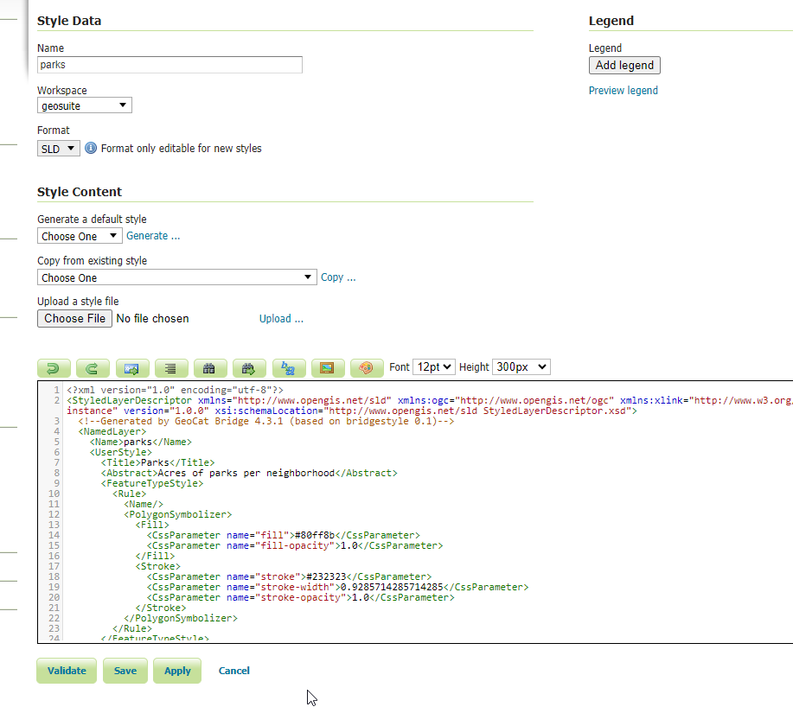Click the Upload ... link

coord(281,319)
